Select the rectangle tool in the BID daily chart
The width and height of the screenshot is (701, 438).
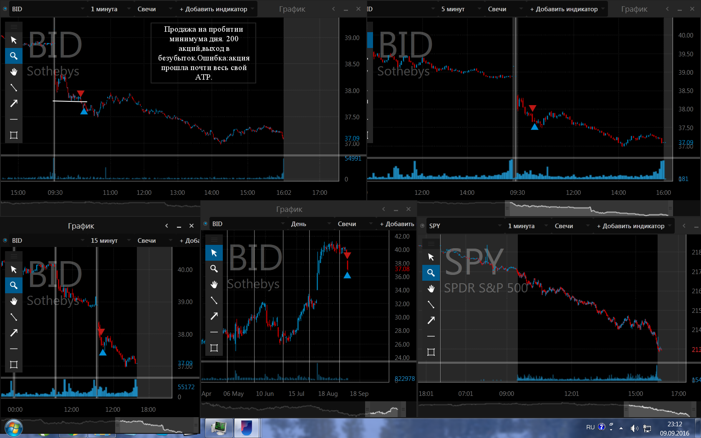coord(214,348)
